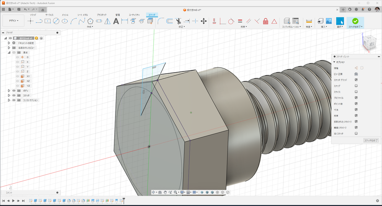
Task: Open the コンフィギュレーション dropdown
Action: coord(291,27)
